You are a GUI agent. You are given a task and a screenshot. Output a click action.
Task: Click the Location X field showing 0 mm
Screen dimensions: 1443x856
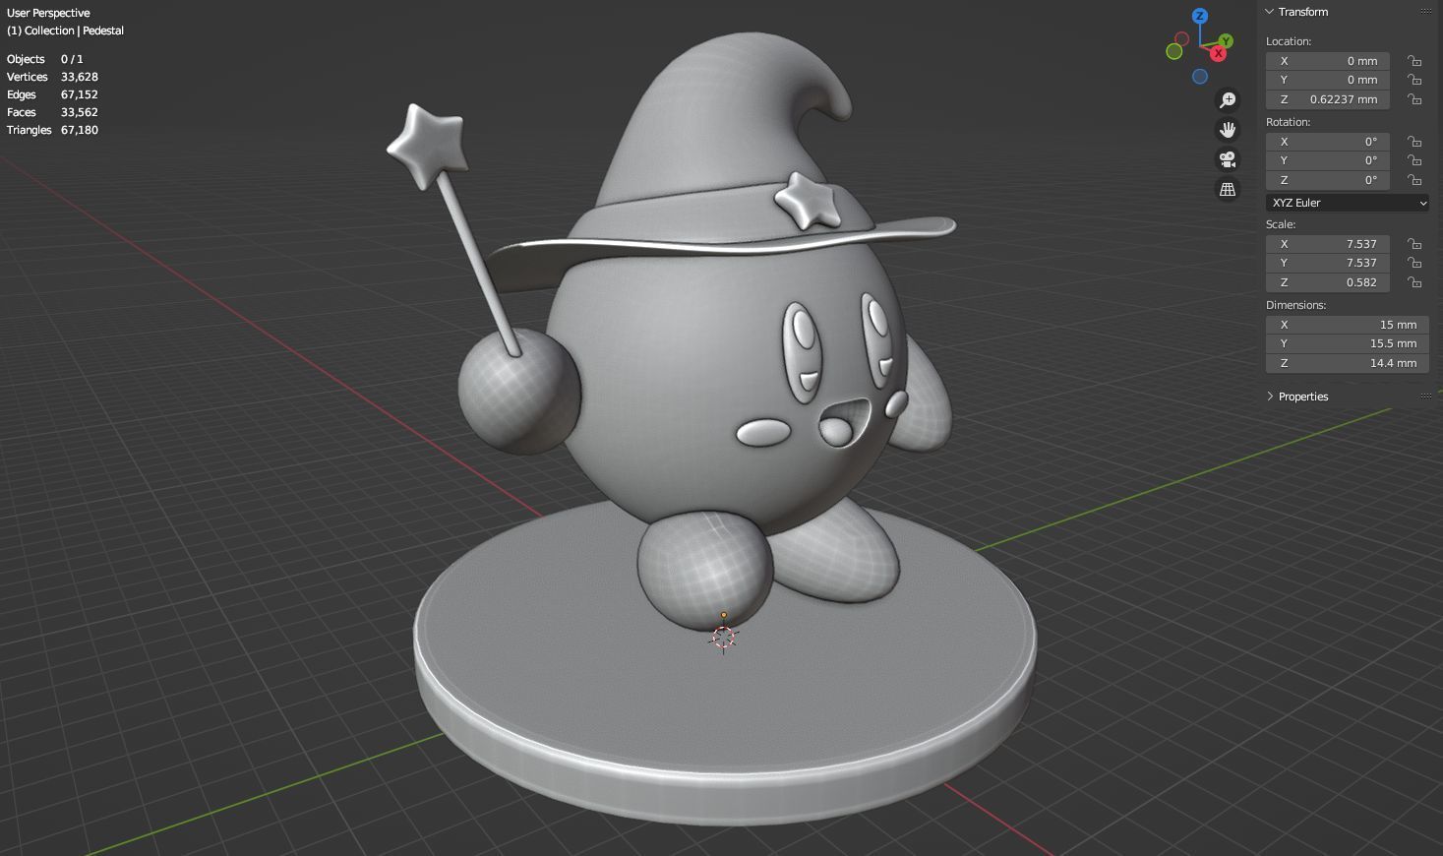pyautogui.click(x=1328, y=61)
